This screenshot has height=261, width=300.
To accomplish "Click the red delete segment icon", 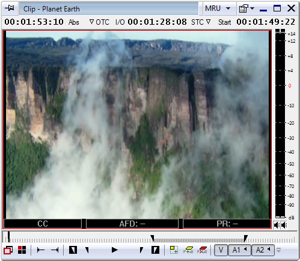I will [x=202, y=250].
